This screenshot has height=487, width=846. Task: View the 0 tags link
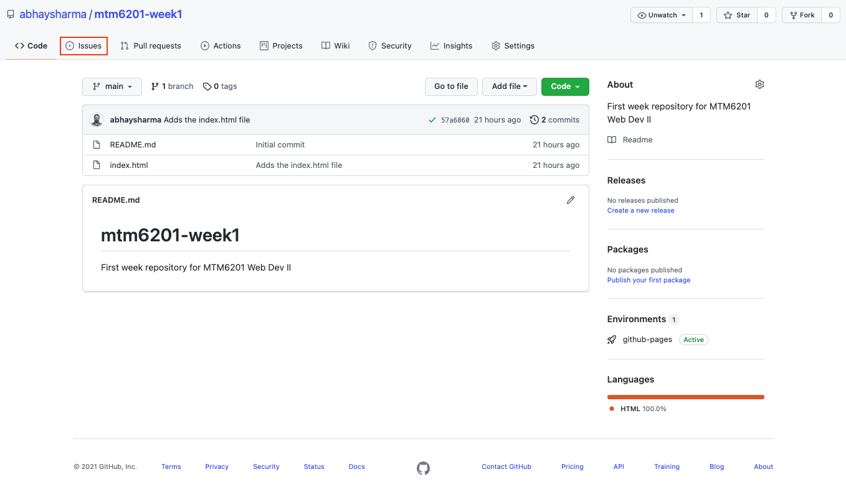220,86
